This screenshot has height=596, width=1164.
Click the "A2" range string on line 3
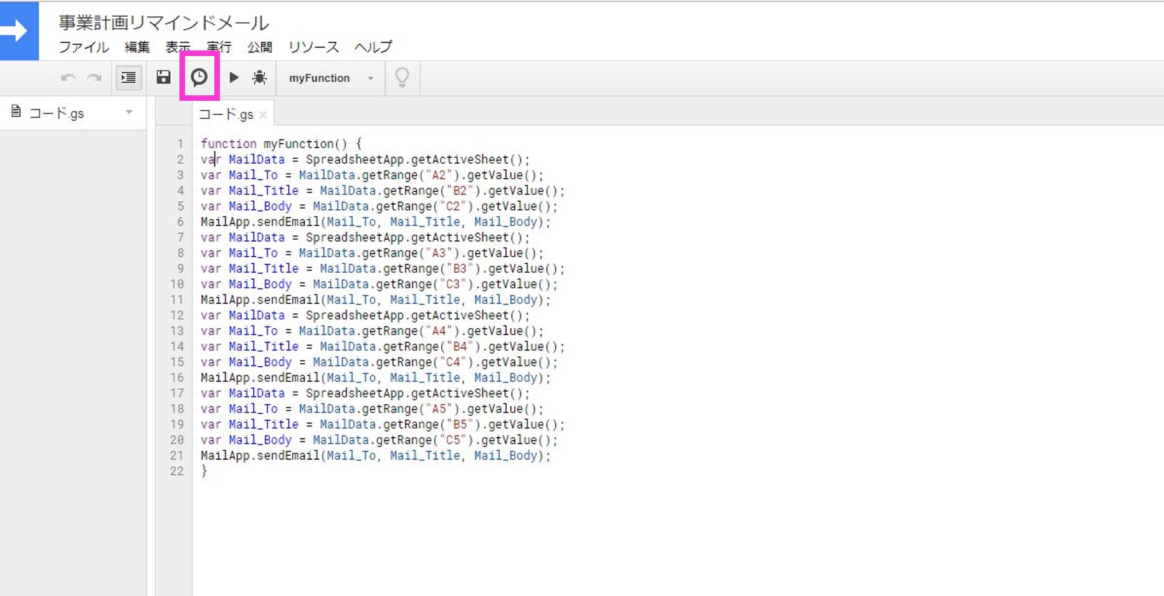point(439,175)
